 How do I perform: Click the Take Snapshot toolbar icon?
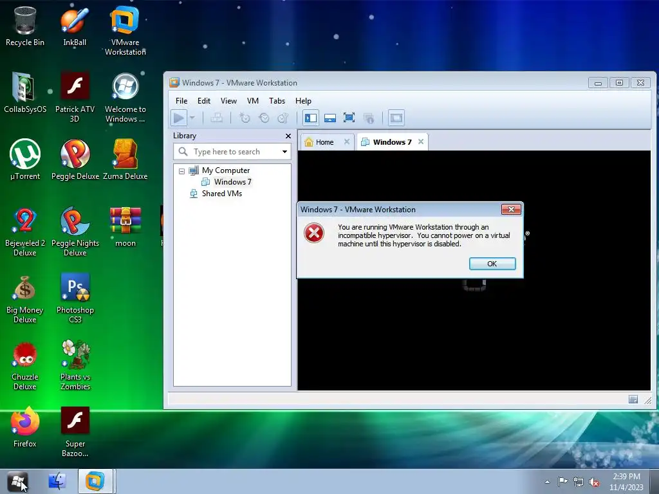(244, 118)
